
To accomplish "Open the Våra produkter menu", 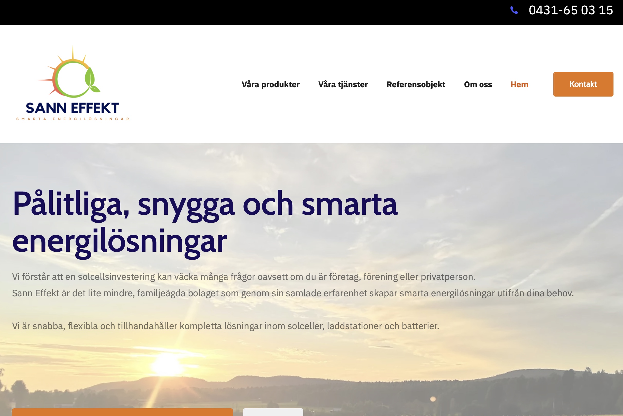I will pos(270,84).
